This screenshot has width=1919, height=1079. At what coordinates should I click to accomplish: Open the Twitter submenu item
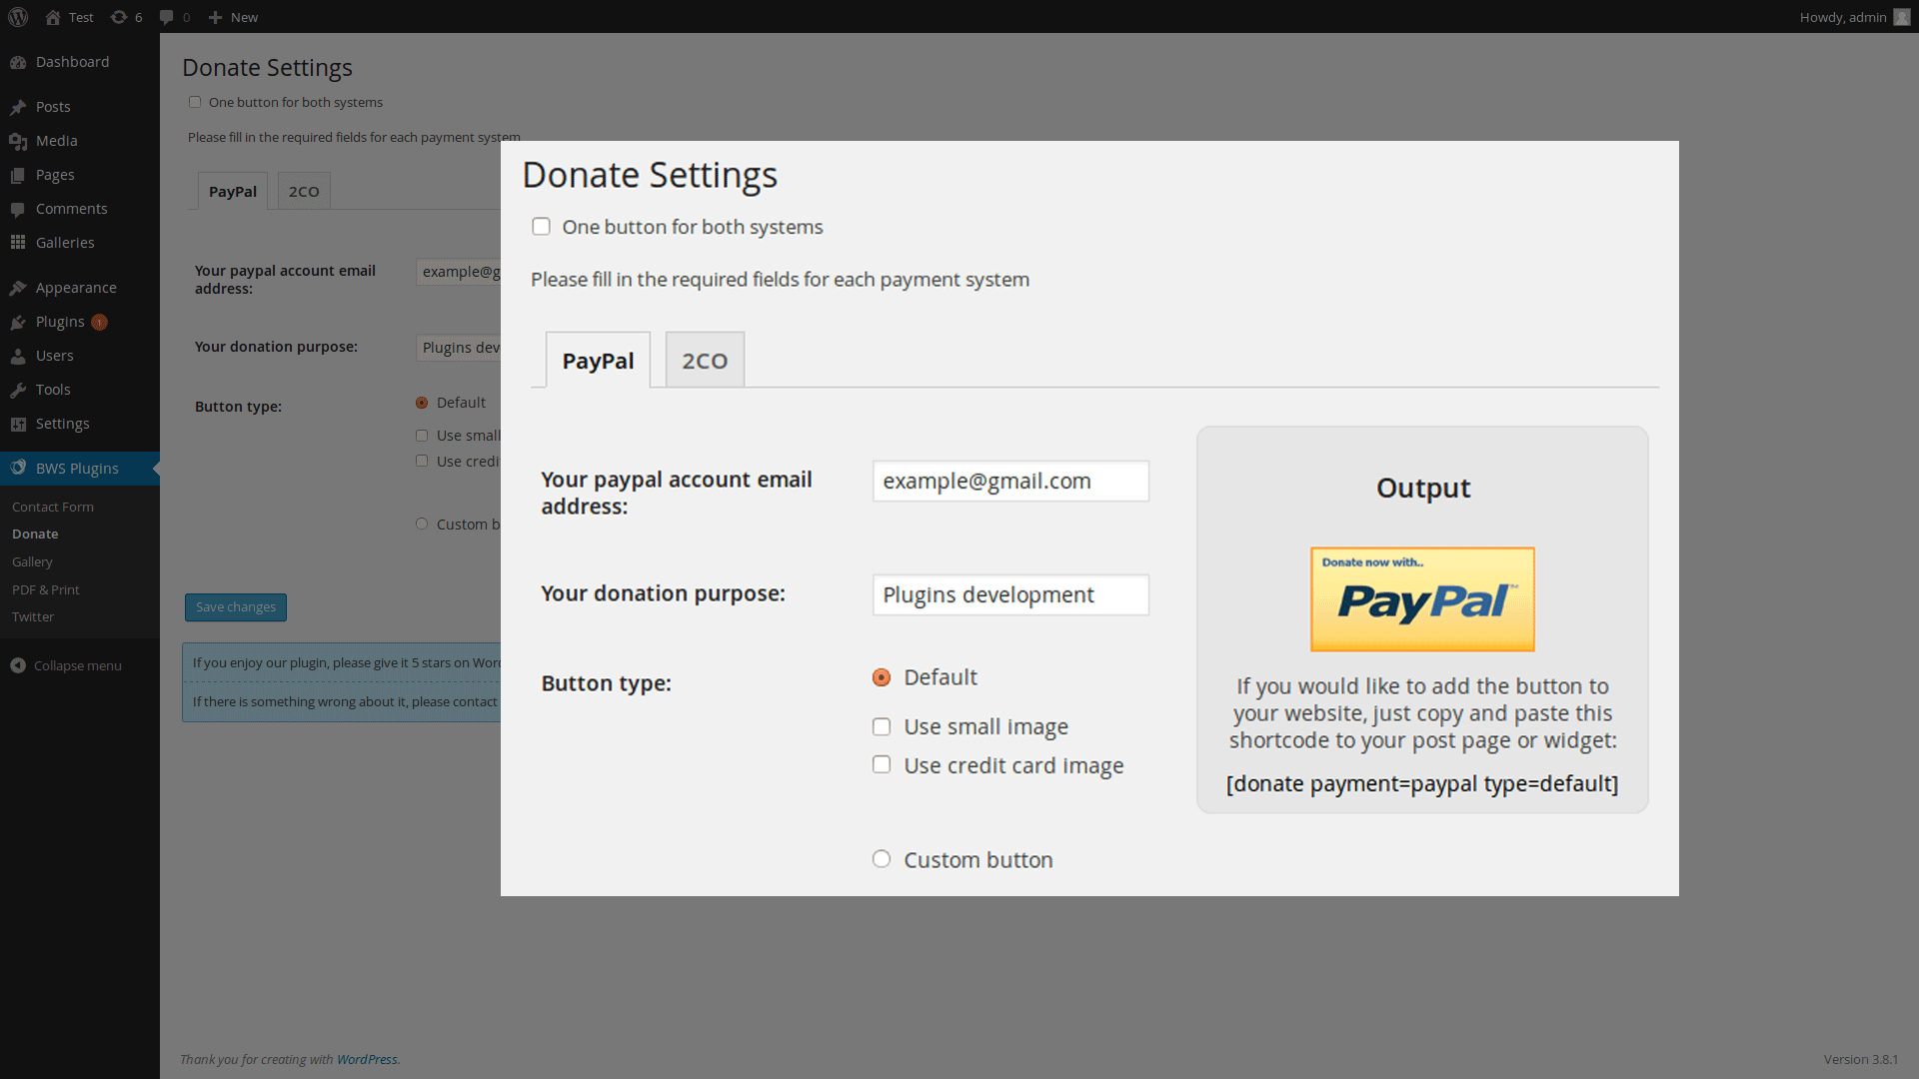(x=33, y=616)
